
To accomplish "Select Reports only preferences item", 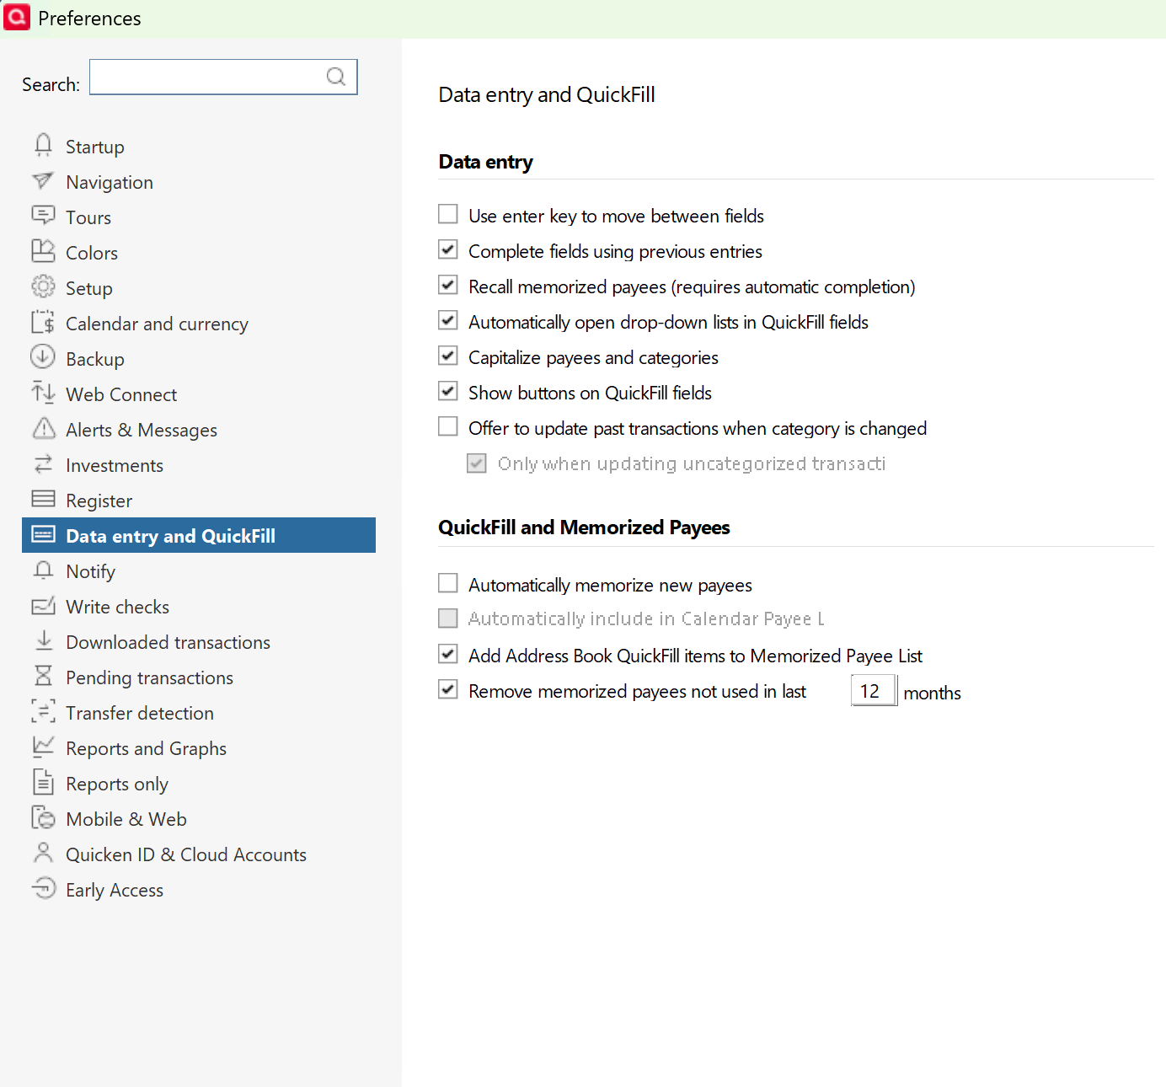I will tap(199, 784).
